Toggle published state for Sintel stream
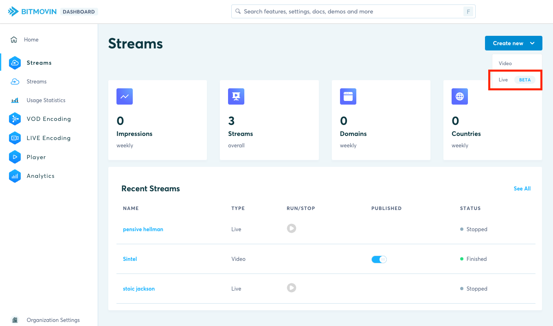Image resolution: width=553 pixels, height=326 pixels. [x=379, y=259]
